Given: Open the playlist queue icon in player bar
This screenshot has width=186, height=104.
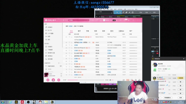Looking at the screenshot, I should pyautogui.click(x=139, y=80).
